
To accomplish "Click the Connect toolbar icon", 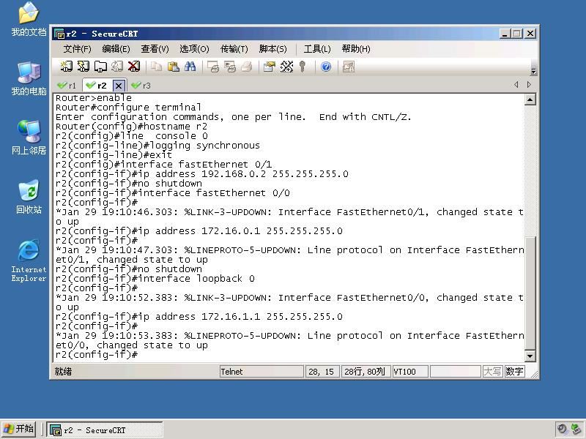I will [x=66, y=67].
